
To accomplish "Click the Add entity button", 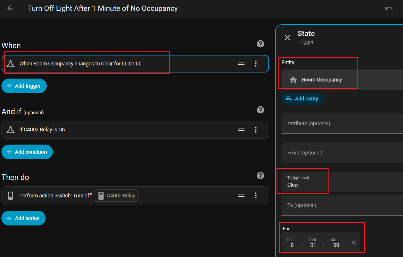I will [x=302, y=99].
